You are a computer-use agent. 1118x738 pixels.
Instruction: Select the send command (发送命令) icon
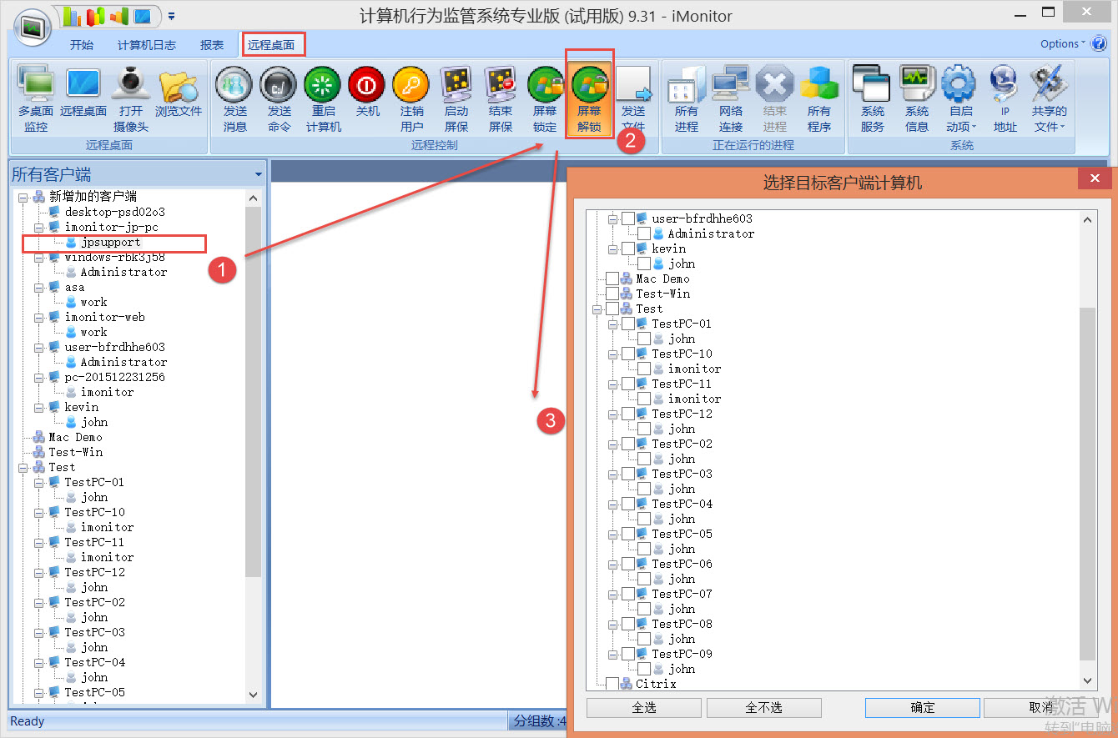279,100
